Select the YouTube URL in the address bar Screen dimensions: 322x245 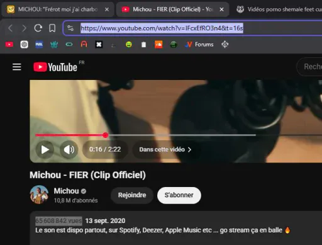(x=162, y=28)
